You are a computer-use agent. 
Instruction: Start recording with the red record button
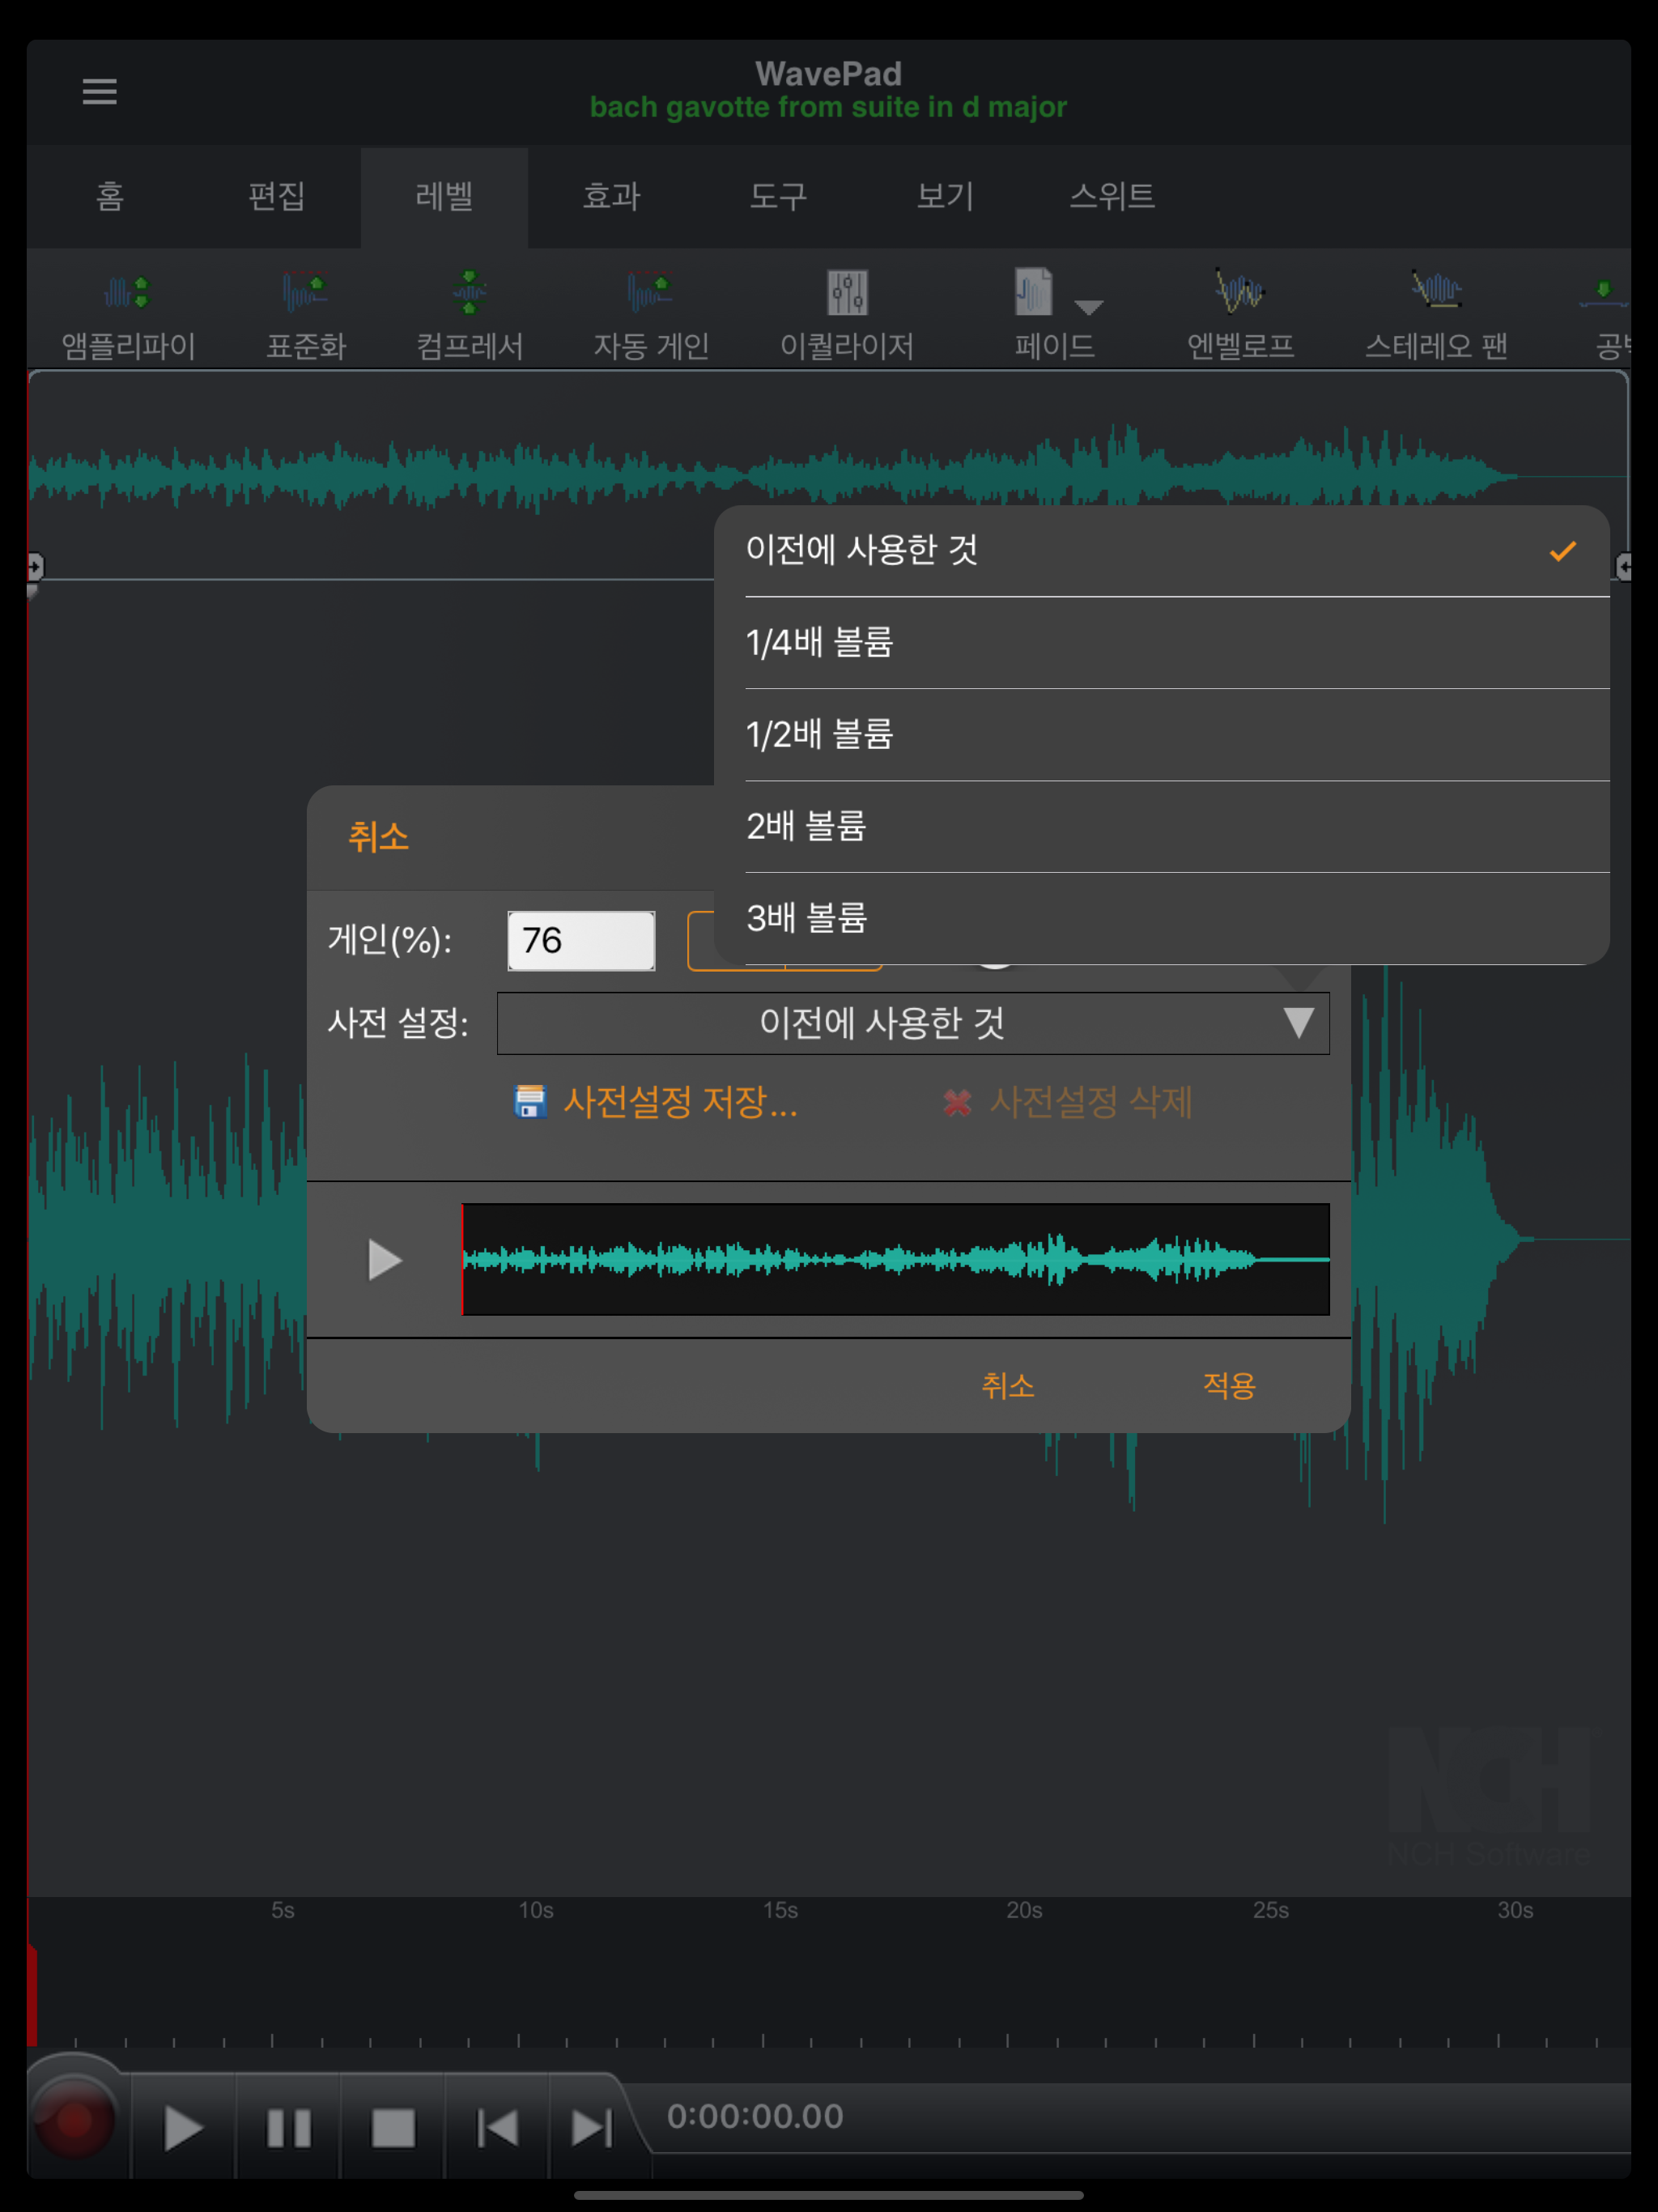pyautogui.click(x=74, y=2120)
